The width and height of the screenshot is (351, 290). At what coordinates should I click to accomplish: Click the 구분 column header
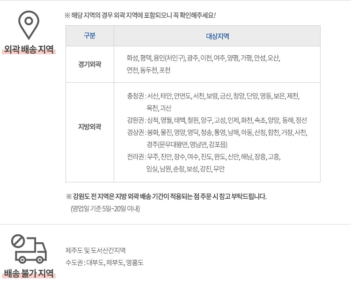click(x=90, y=36)
